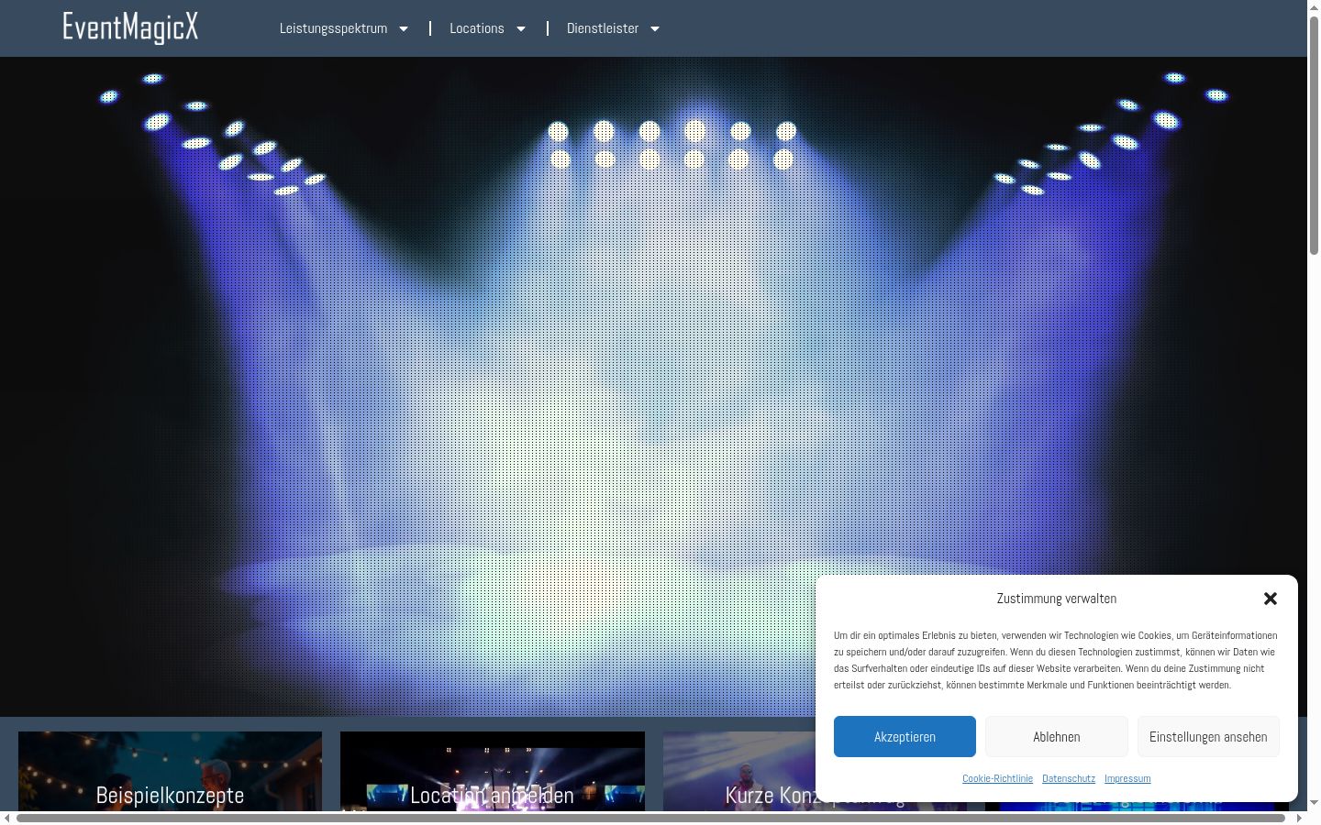Click the EventMagicX logo
Screen dimensions: 1321x825
tap(130, 27)
